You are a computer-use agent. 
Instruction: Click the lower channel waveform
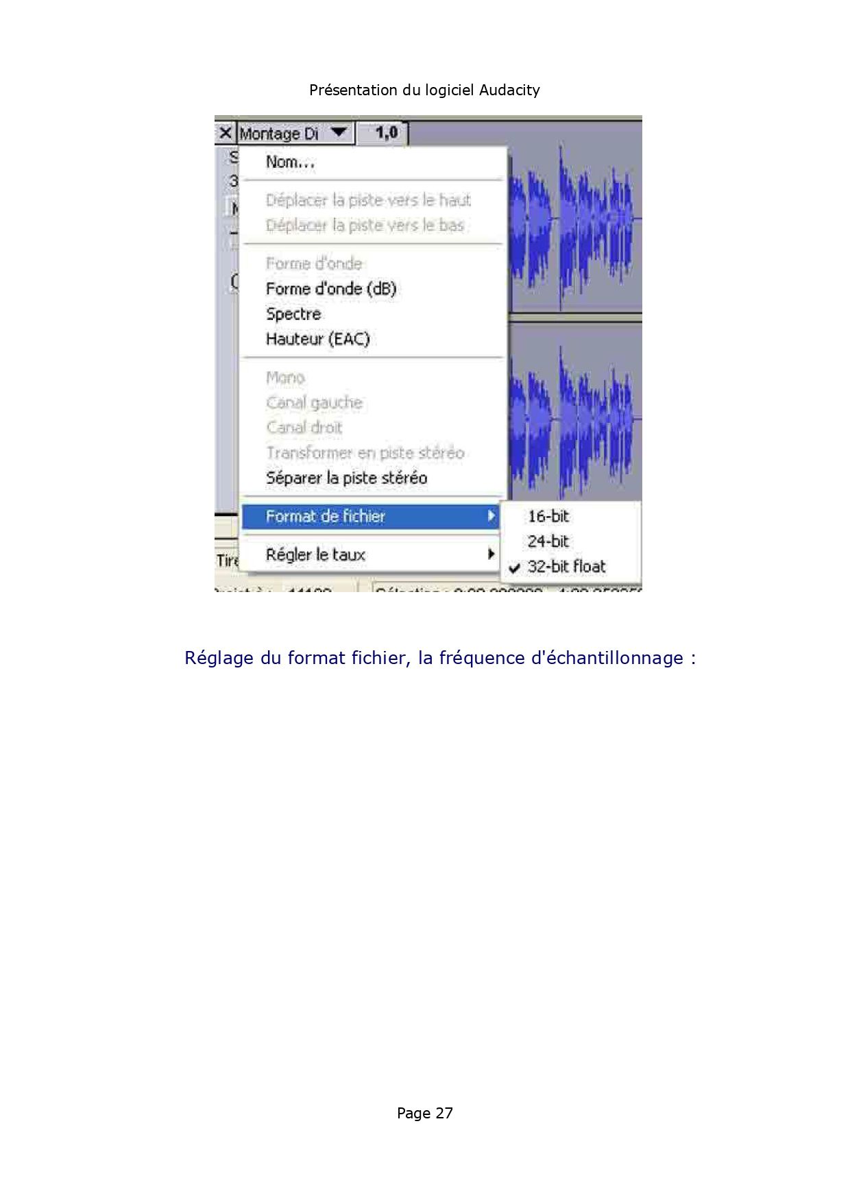576,418
